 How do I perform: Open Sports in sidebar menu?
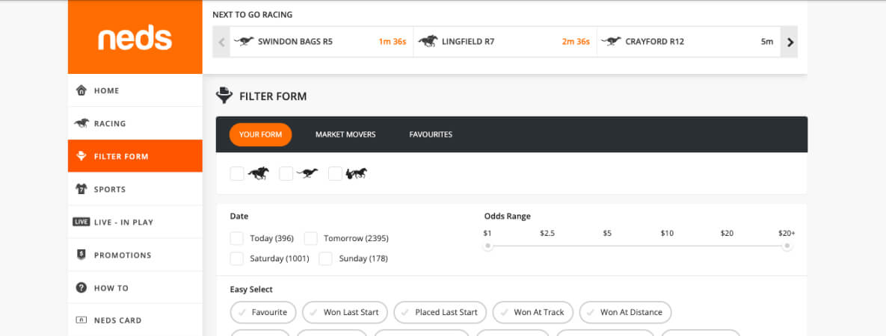point(135,189)
